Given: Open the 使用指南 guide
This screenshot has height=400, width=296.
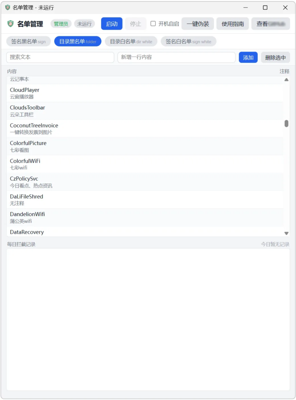Looking at the screenshot, I should [232, 24].
